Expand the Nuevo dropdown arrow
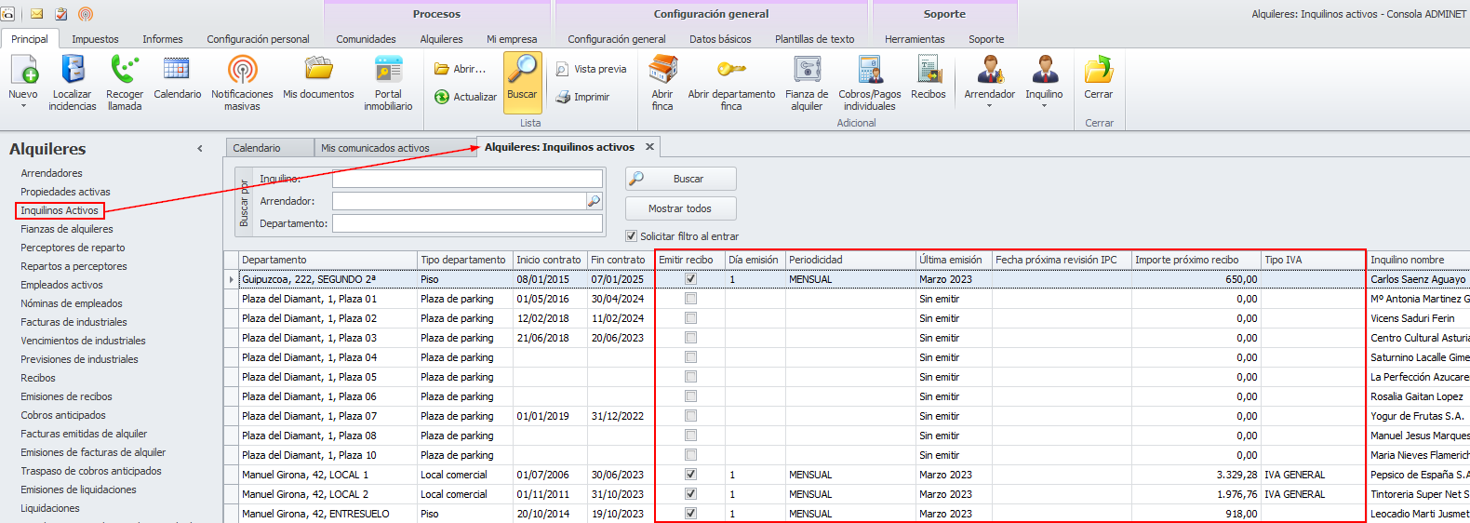Viewport: 1470px width, 523px height. click(23, 106)
